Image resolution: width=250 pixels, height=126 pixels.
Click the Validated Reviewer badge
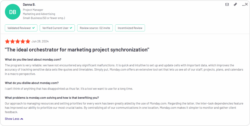pos(21,28)
